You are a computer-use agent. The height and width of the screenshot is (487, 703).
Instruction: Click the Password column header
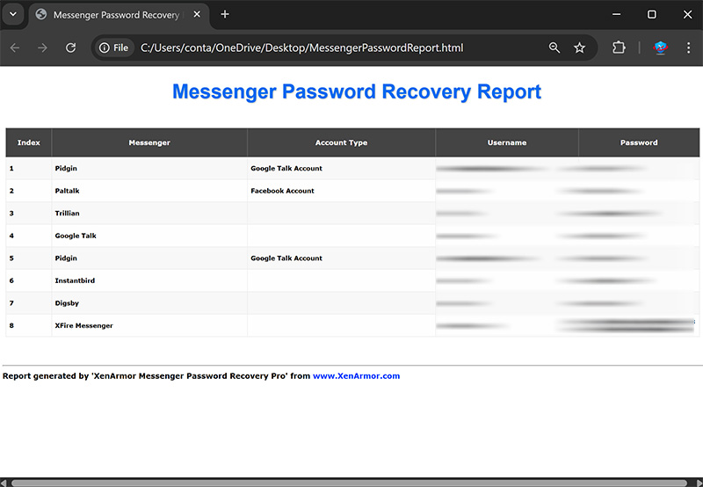(639, 142)
